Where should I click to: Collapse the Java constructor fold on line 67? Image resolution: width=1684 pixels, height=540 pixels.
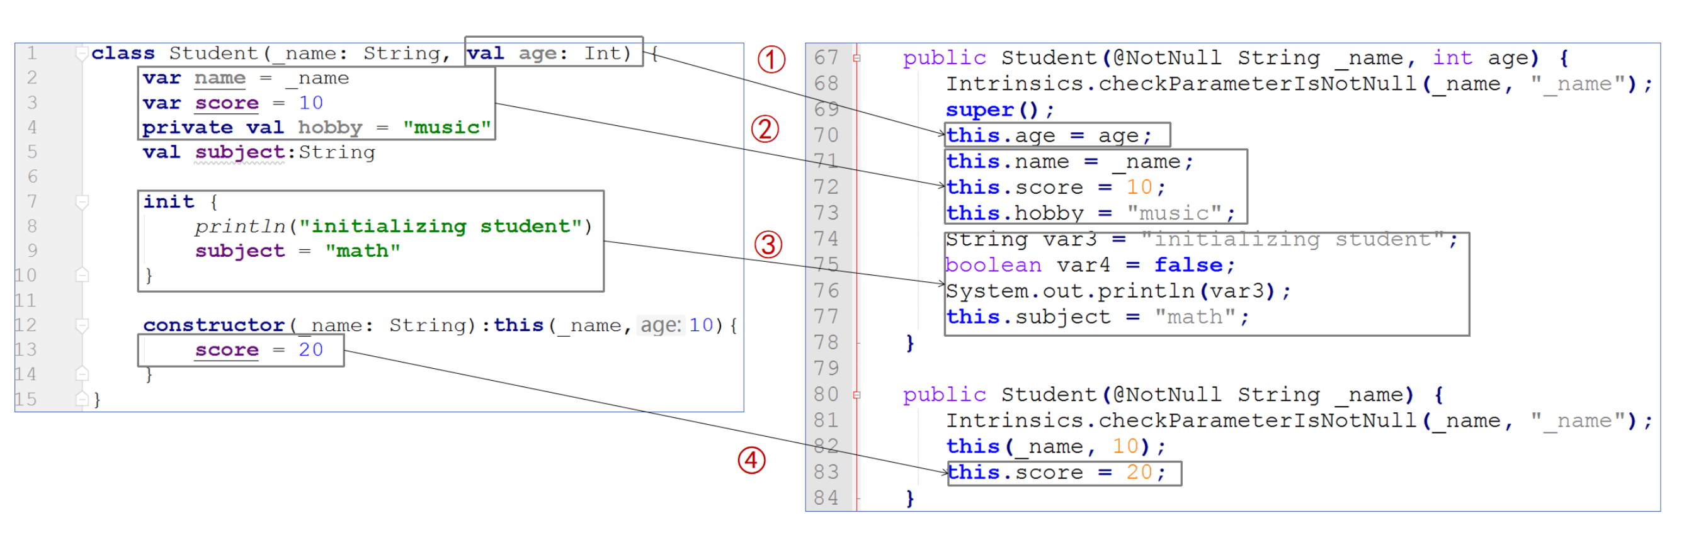857,59
